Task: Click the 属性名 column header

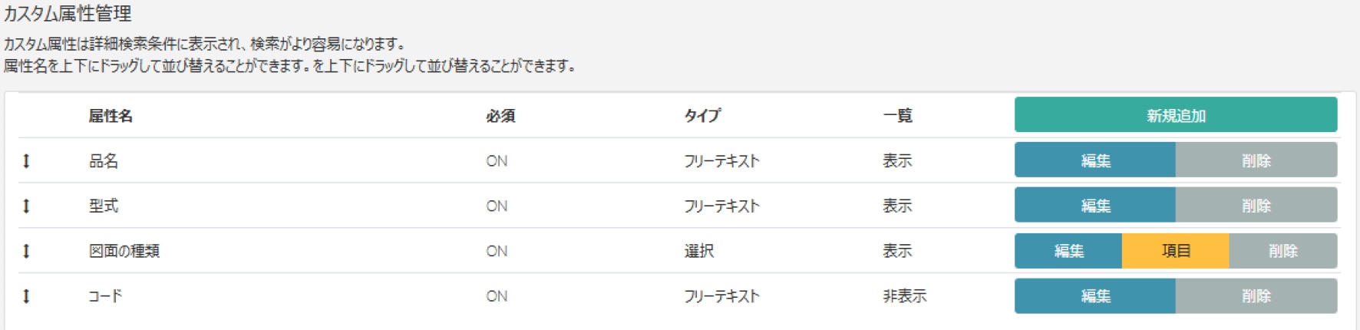Action: pos(111,116)
